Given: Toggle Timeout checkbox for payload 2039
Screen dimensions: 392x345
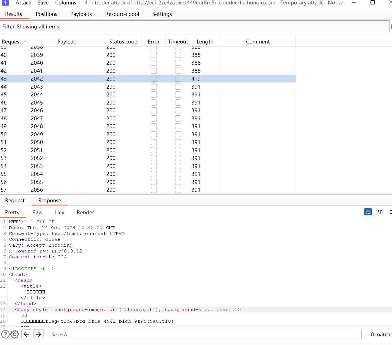Looking at the screenshot, I should [x=178, y=55].
